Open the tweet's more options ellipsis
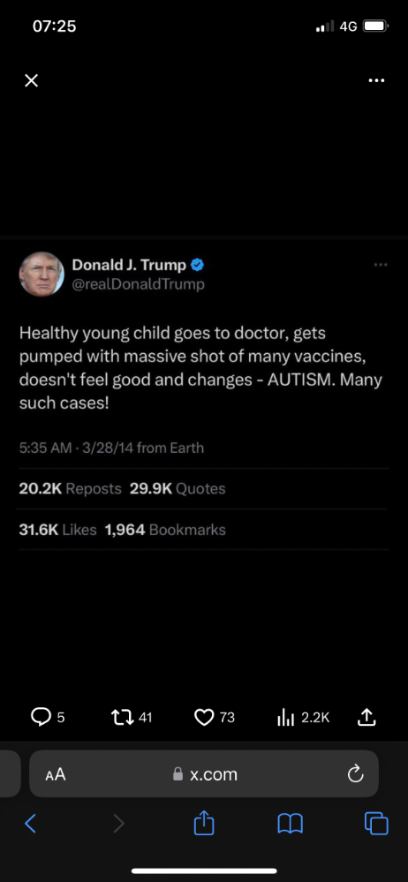 click(381, 265)
